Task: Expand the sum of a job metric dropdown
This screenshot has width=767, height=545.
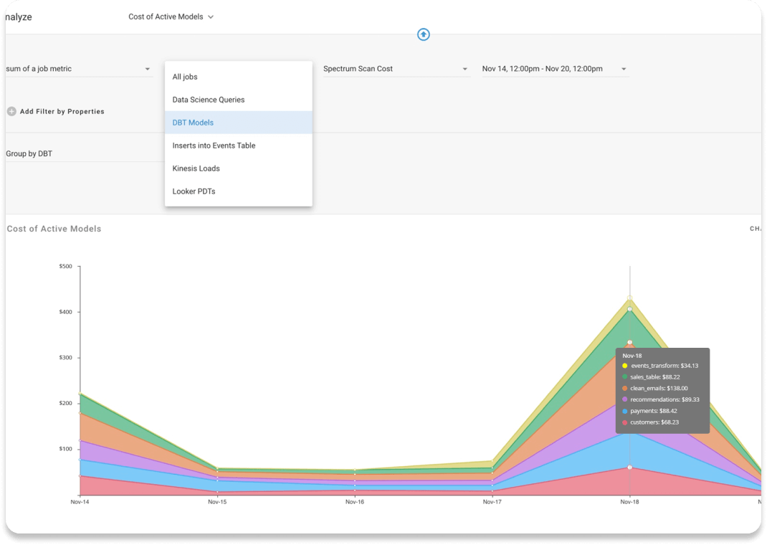Action: (x=148, y=69)
